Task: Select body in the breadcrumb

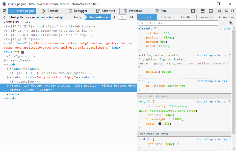Action: pyautogui.click(x=77, y=17)
